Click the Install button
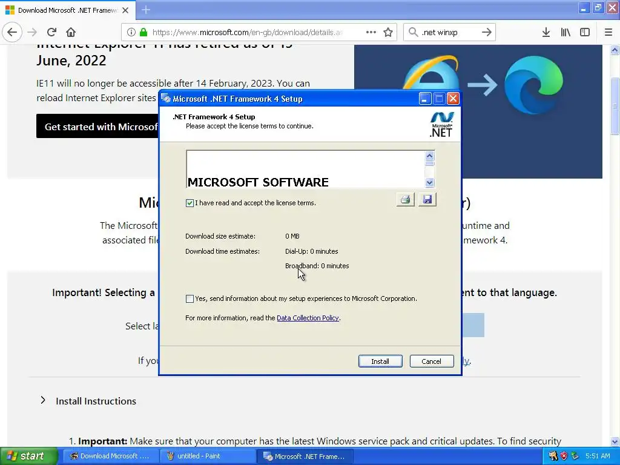Screen dimensions: 620x465 [x=380, y=361]
